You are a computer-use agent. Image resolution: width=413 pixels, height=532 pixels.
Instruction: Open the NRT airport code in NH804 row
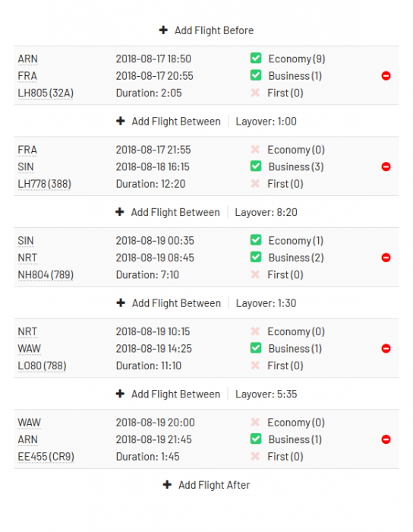point(27,258)
